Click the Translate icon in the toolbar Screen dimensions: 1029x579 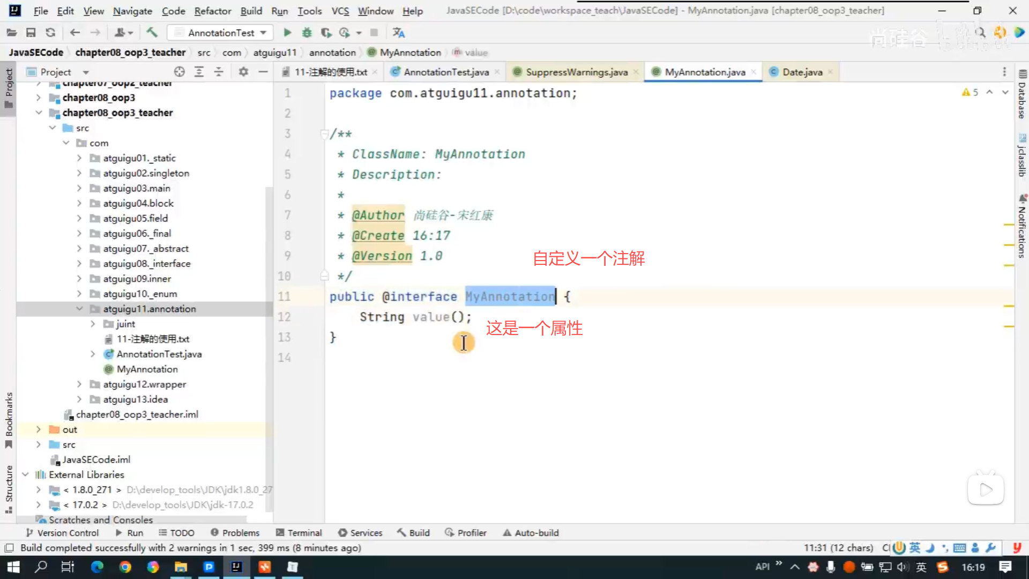click(x=398, y=33)
